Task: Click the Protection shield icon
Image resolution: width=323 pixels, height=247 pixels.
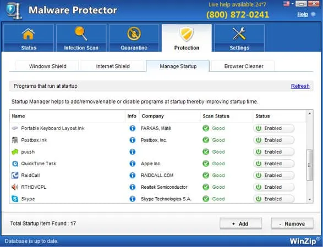Action: (x=187, y=34)
